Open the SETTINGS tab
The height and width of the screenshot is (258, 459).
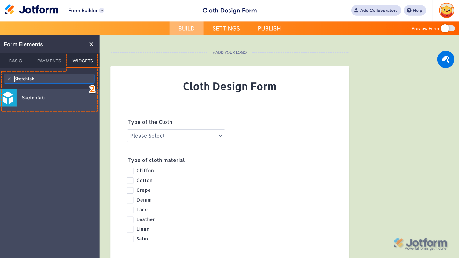tap(226, 28)
